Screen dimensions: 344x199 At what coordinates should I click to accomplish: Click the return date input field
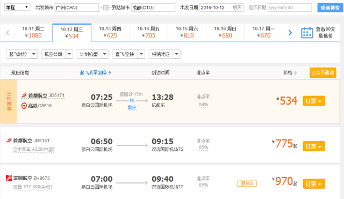point(290,8)
